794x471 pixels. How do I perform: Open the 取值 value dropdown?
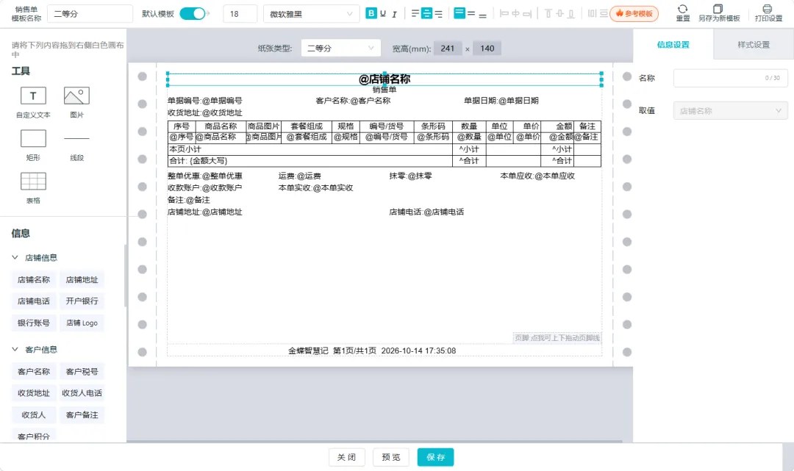coord(730,111)
